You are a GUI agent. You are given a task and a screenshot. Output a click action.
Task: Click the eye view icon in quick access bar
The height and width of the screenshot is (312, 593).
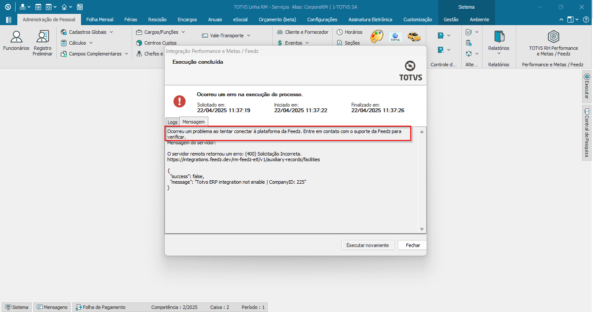(x=38, y=7)
